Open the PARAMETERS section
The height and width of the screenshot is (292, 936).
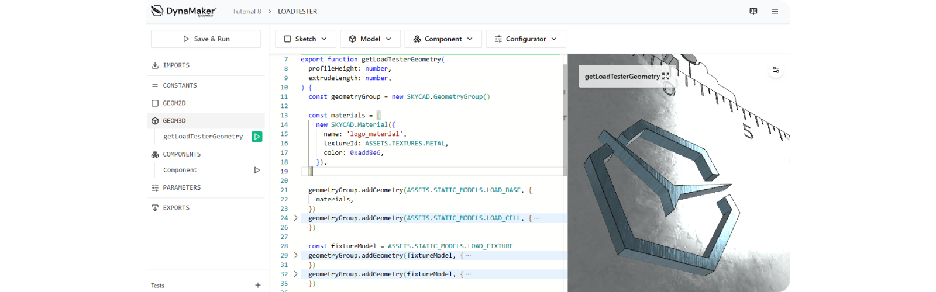click(x=181, y=187)
